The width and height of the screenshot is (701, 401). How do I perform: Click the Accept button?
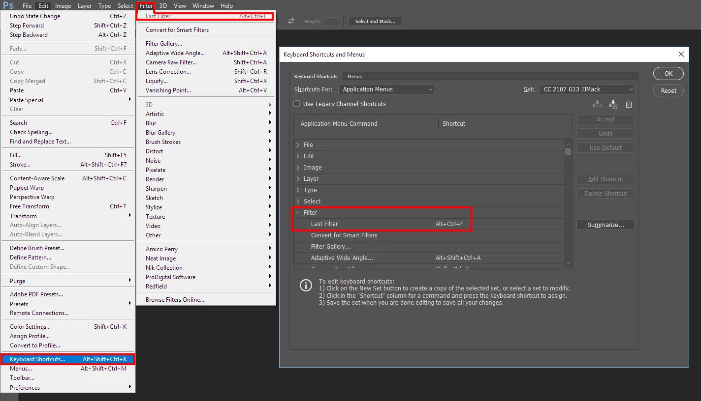(605, 119)
